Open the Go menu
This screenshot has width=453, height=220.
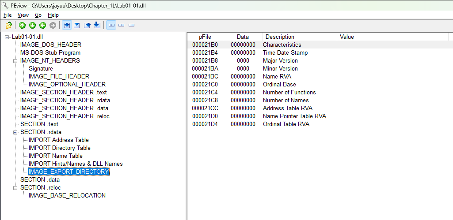pos(38,15)
